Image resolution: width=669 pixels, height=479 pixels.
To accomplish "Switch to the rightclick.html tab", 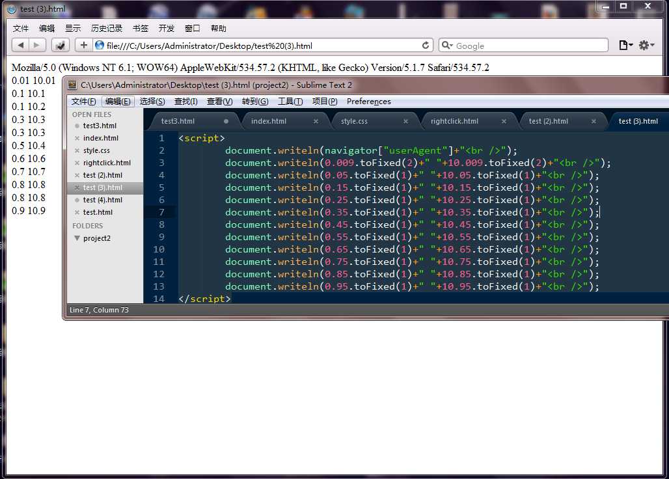I will point(454,121).
